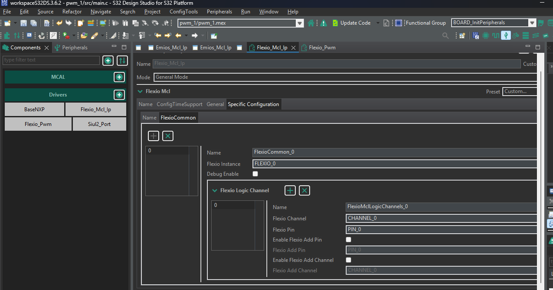This screenshot has width=553, height=290.
Task: Open the ConfigTools menu
Action: [x=183, y=12]
